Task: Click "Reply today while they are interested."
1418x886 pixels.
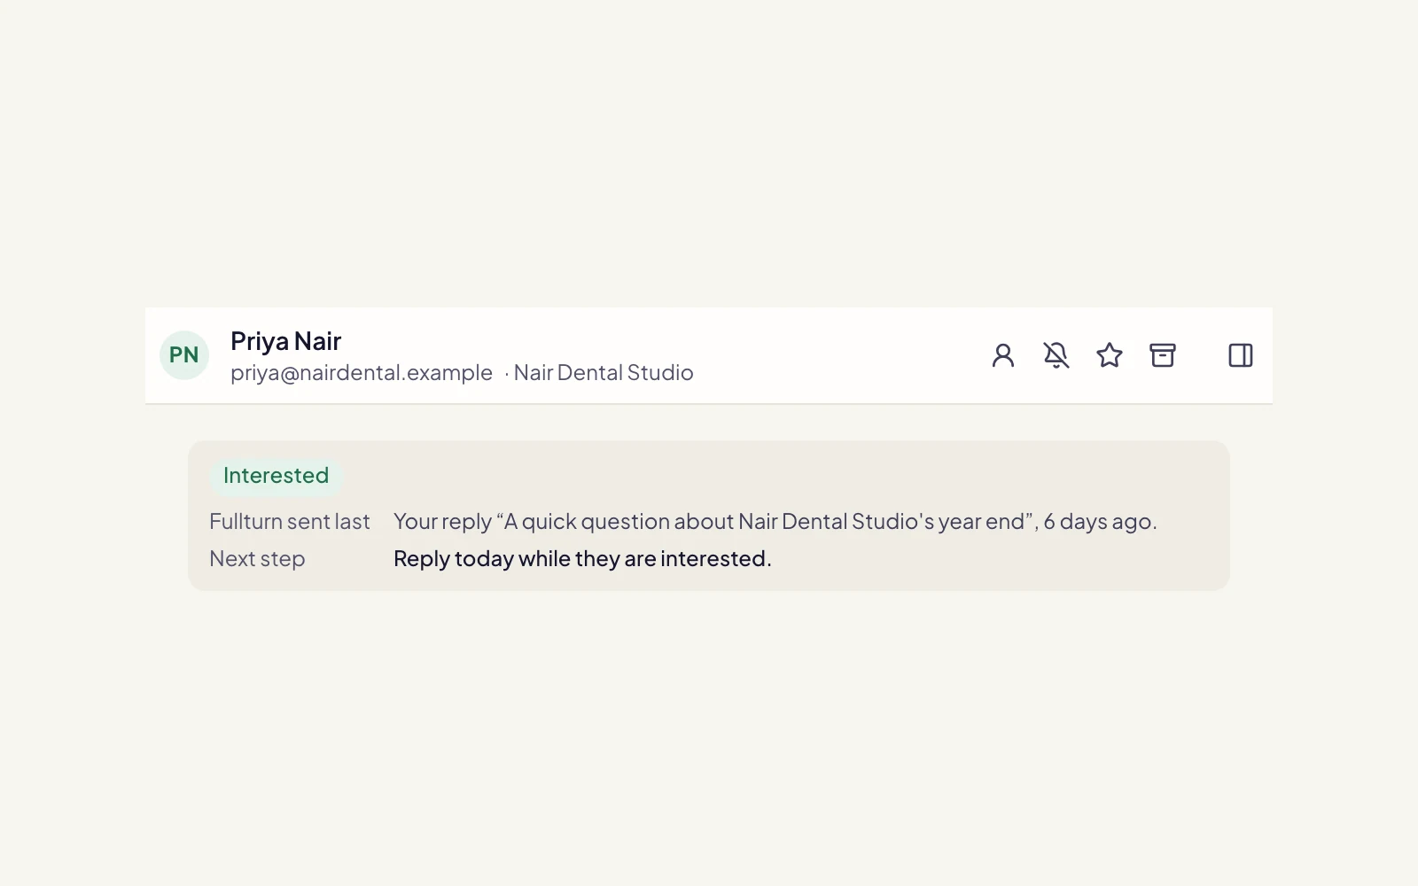Action: pyautogui.click(x=582, y=559)
